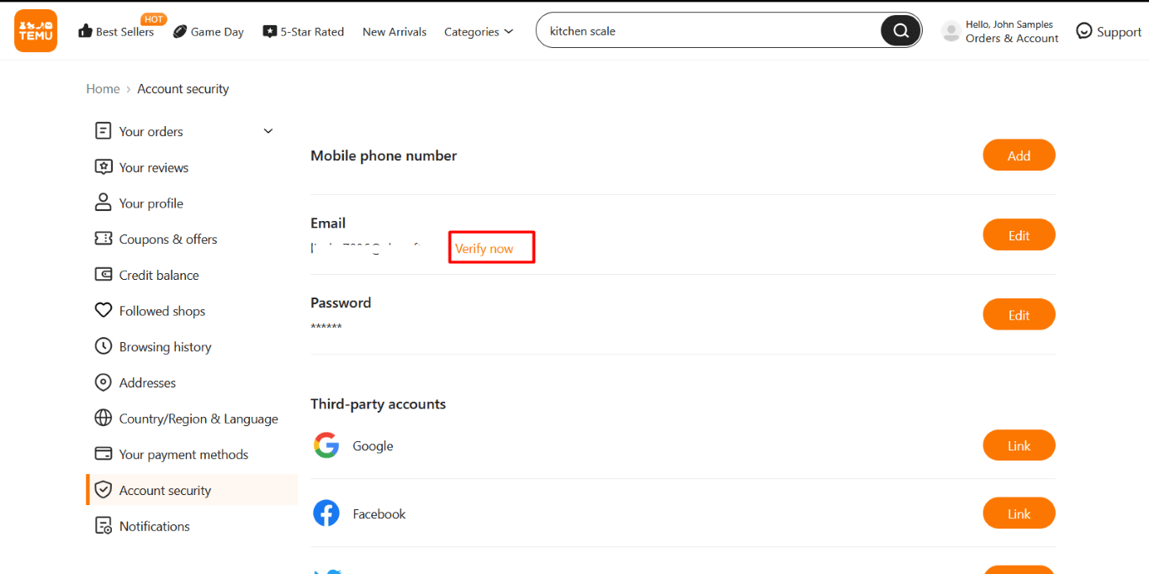Open the Game Day section
This screenshot has width=1149, height=574.
coord(208,31)
